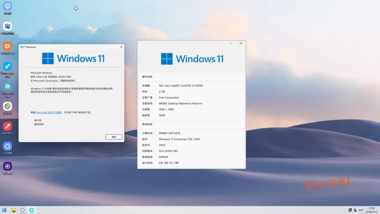The width and height of the screenshot is (380, 214).
Task: Close the About Windows dialog
Action: coord(121,47)
